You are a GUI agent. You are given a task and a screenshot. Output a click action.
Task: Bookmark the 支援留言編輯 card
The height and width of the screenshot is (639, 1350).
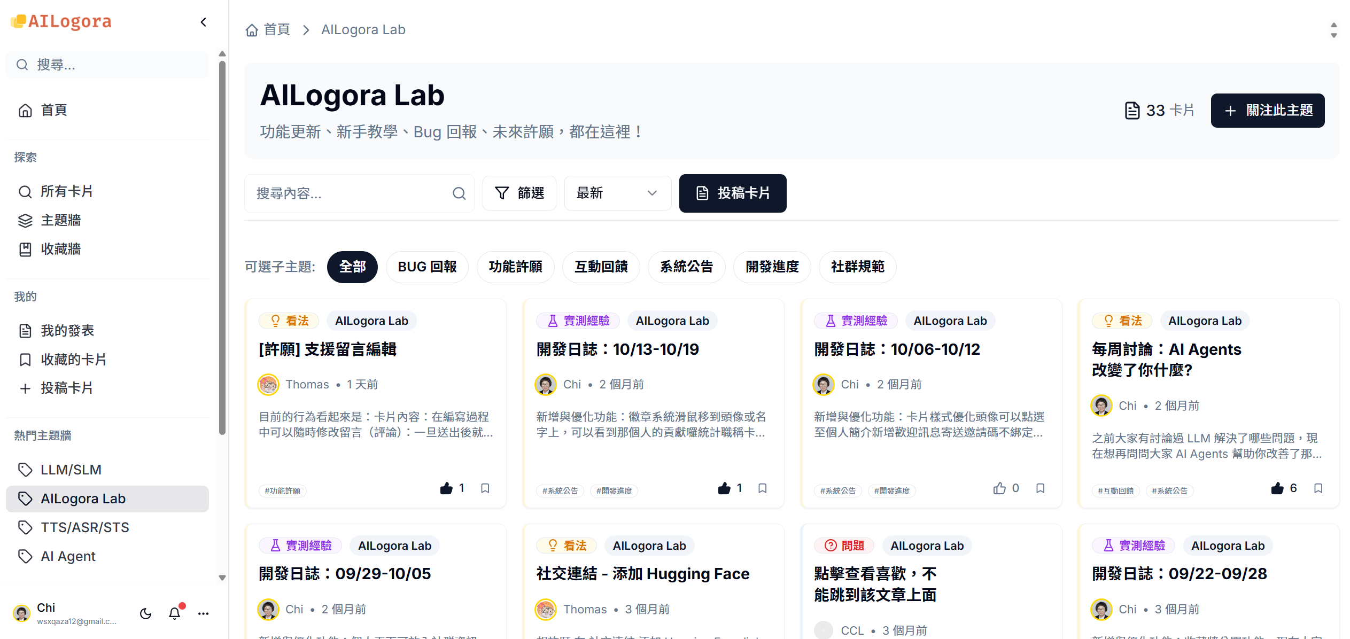point(485,488)
